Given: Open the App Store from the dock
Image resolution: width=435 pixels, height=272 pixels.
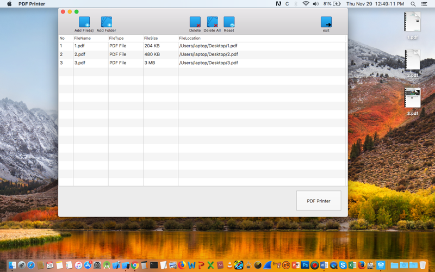Looking at the screenshot, I should coord(88,265).
